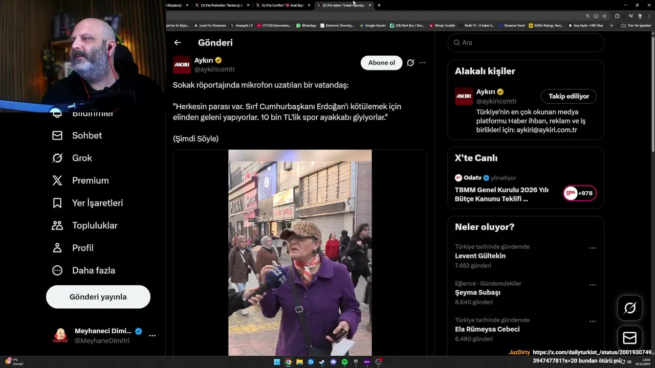
Task: Open Premium in the sidebar
Action: pos(81,180)
